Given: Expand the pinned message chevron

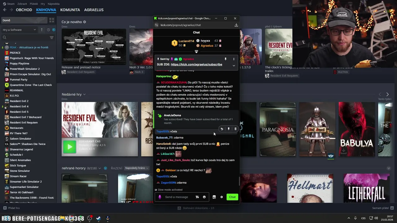Looking at the screenshot, I should tap(234, 65).
